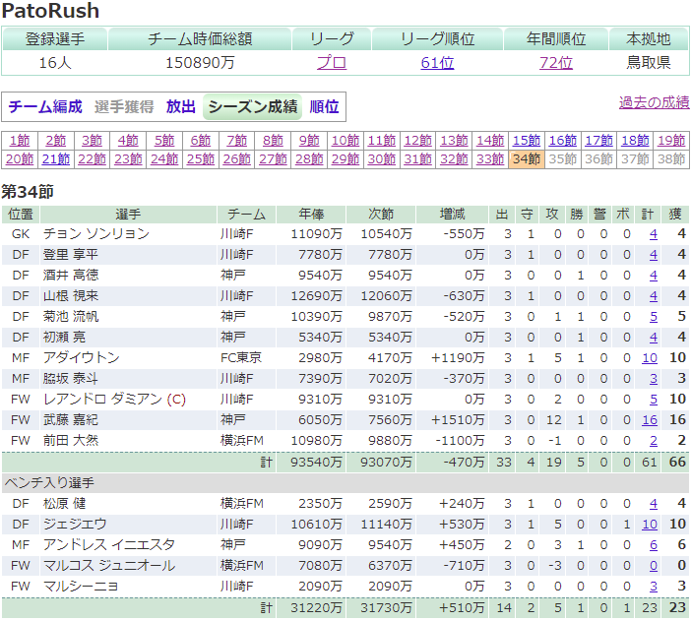This screenshot has height=621, width=691.
Task: Open アダイウトン points link 10
Action: 650,358
